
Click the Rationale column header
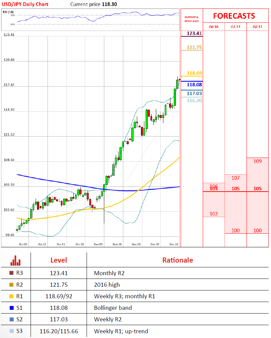(177, 260)
